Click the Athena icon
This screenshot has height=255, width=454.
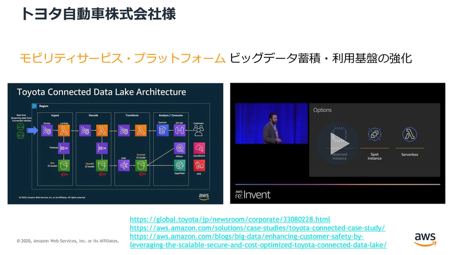(x=179, y=148)
